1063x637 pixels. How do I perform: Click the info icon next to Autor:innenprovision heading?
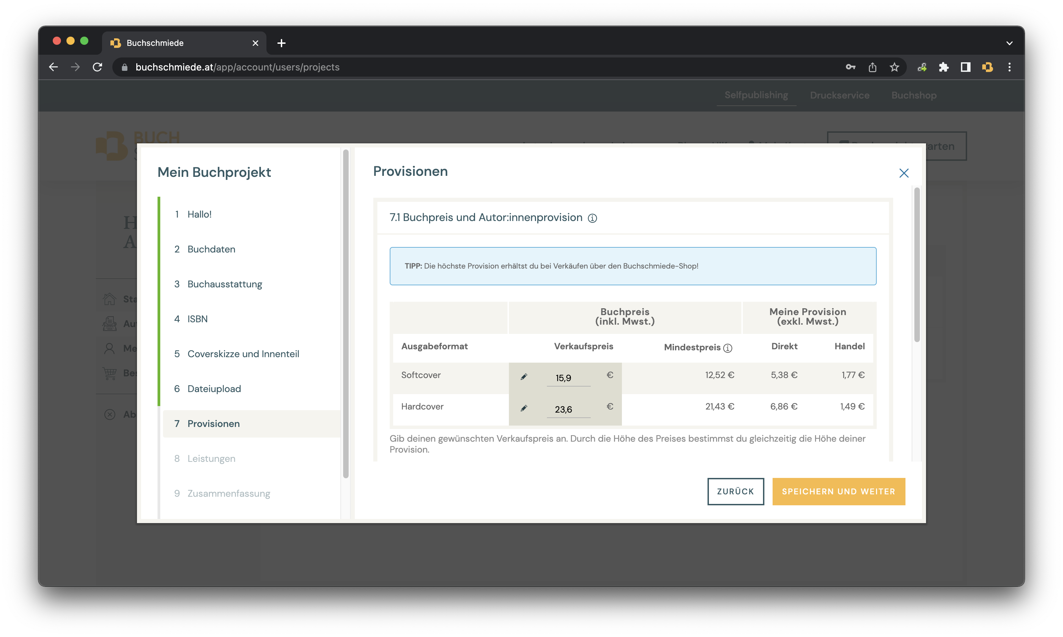tap(592, 218)
